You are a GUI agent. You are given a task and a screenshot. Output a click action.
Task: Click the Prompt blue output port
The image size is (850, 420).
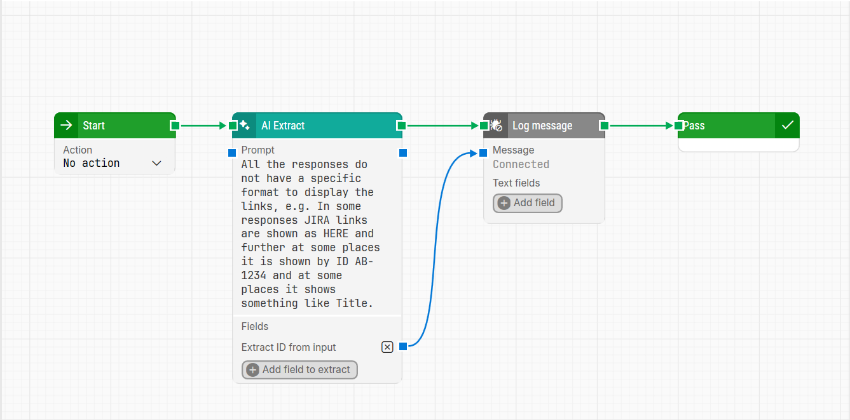pos(403,152)
